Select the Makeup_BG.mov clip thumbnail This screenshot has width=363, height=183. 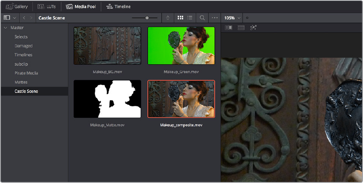[108, 46]
